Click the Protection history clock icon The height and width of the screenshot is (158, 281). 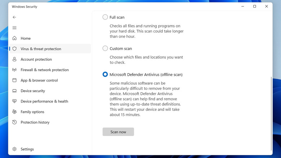[x=14, y=122]
